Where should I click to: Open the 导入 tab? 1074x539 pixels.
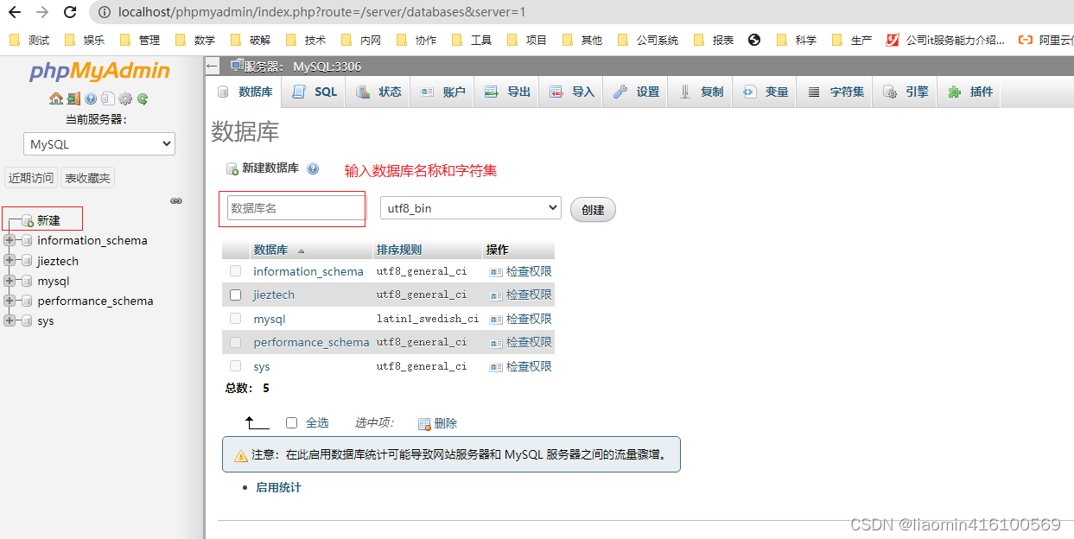click(572, 92)
